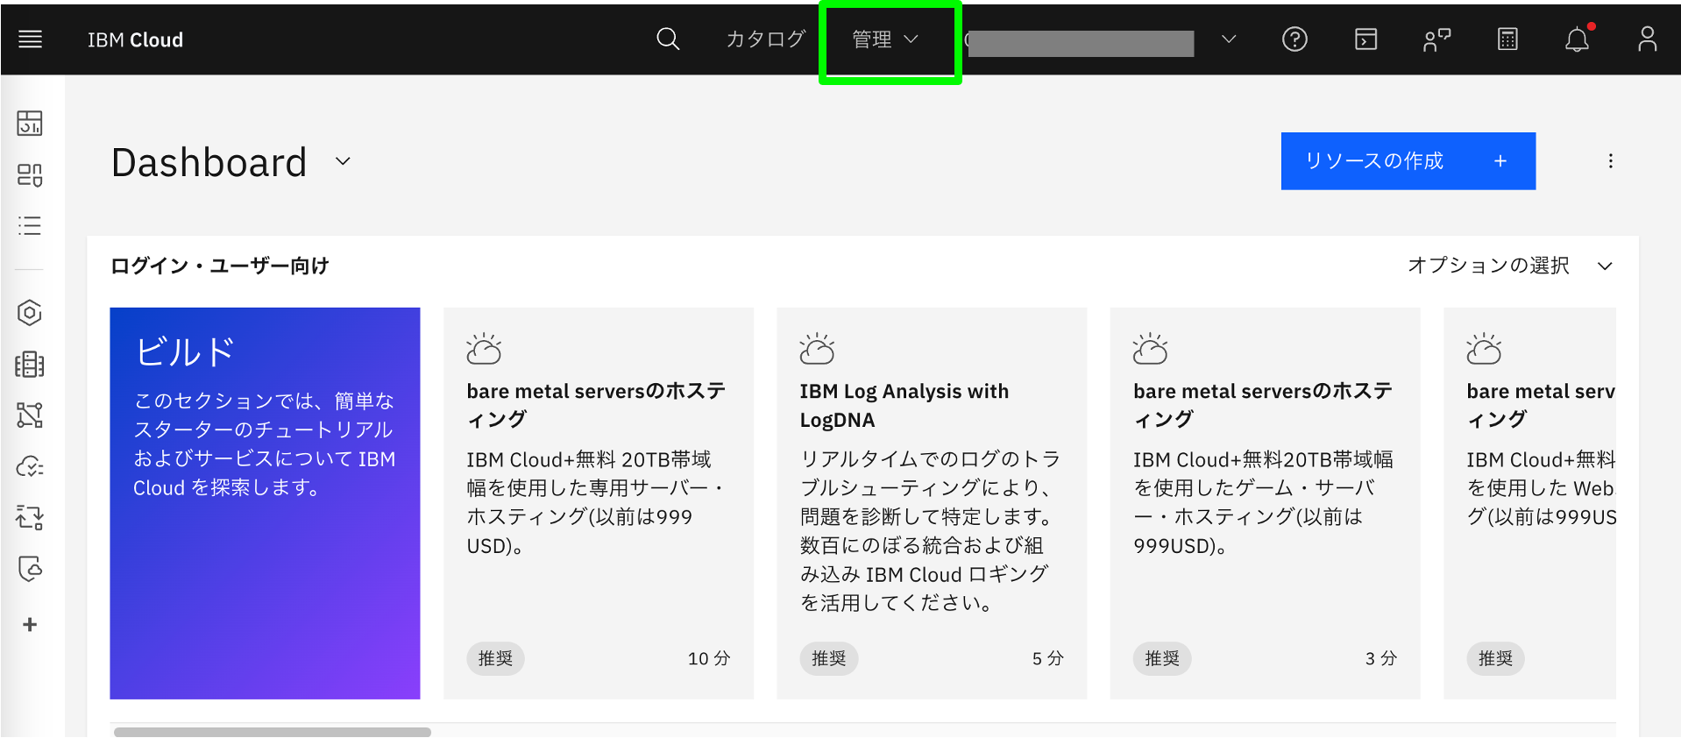
Task: Expand the Dashboard title chevron
Action: [343, 161]
